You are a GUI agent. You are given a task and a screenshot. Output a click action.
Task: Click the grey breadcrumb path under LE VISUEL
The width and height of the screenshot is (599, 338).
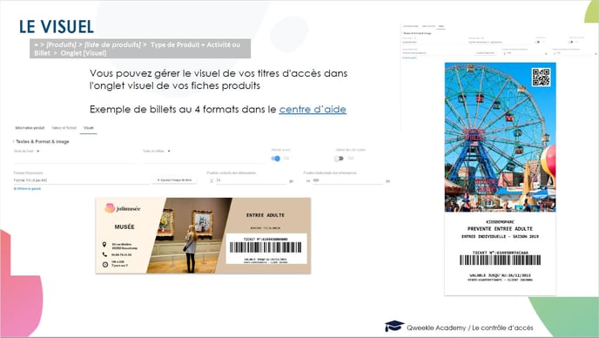point(140,49)
